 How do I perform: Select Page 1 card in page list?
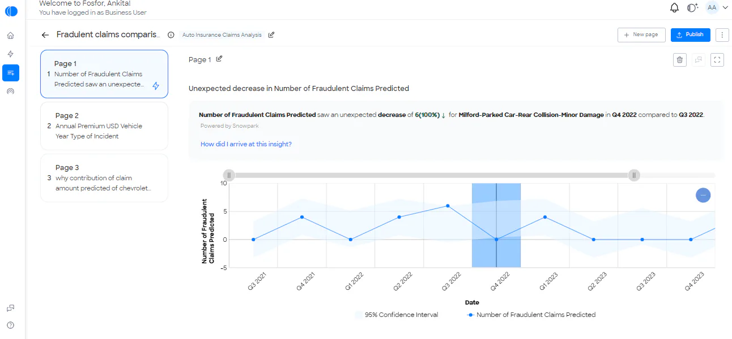[x=104, y=74]
